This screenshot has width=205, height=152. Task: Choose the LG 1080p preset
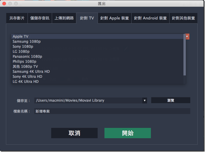pyautogui.click(x=97, y=51)
